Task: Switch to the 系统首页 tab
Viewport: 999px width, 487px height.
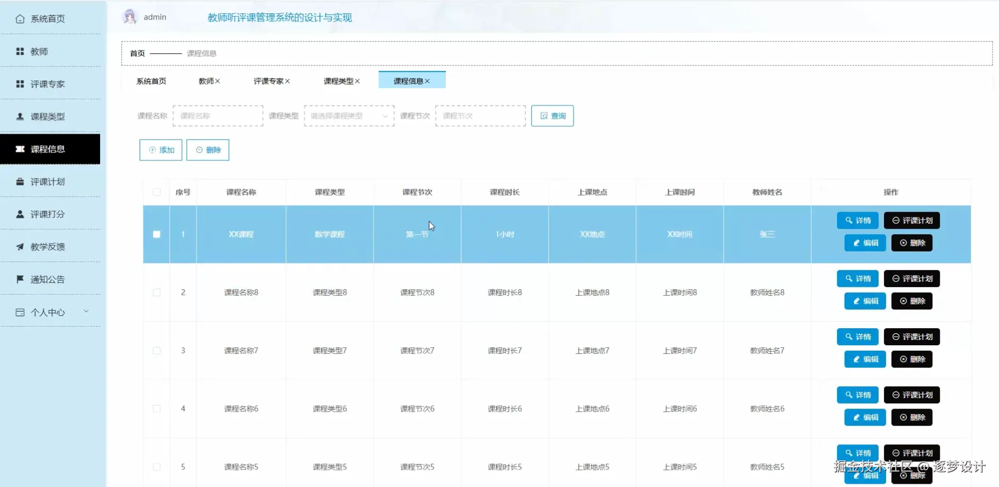Action: 151,81
